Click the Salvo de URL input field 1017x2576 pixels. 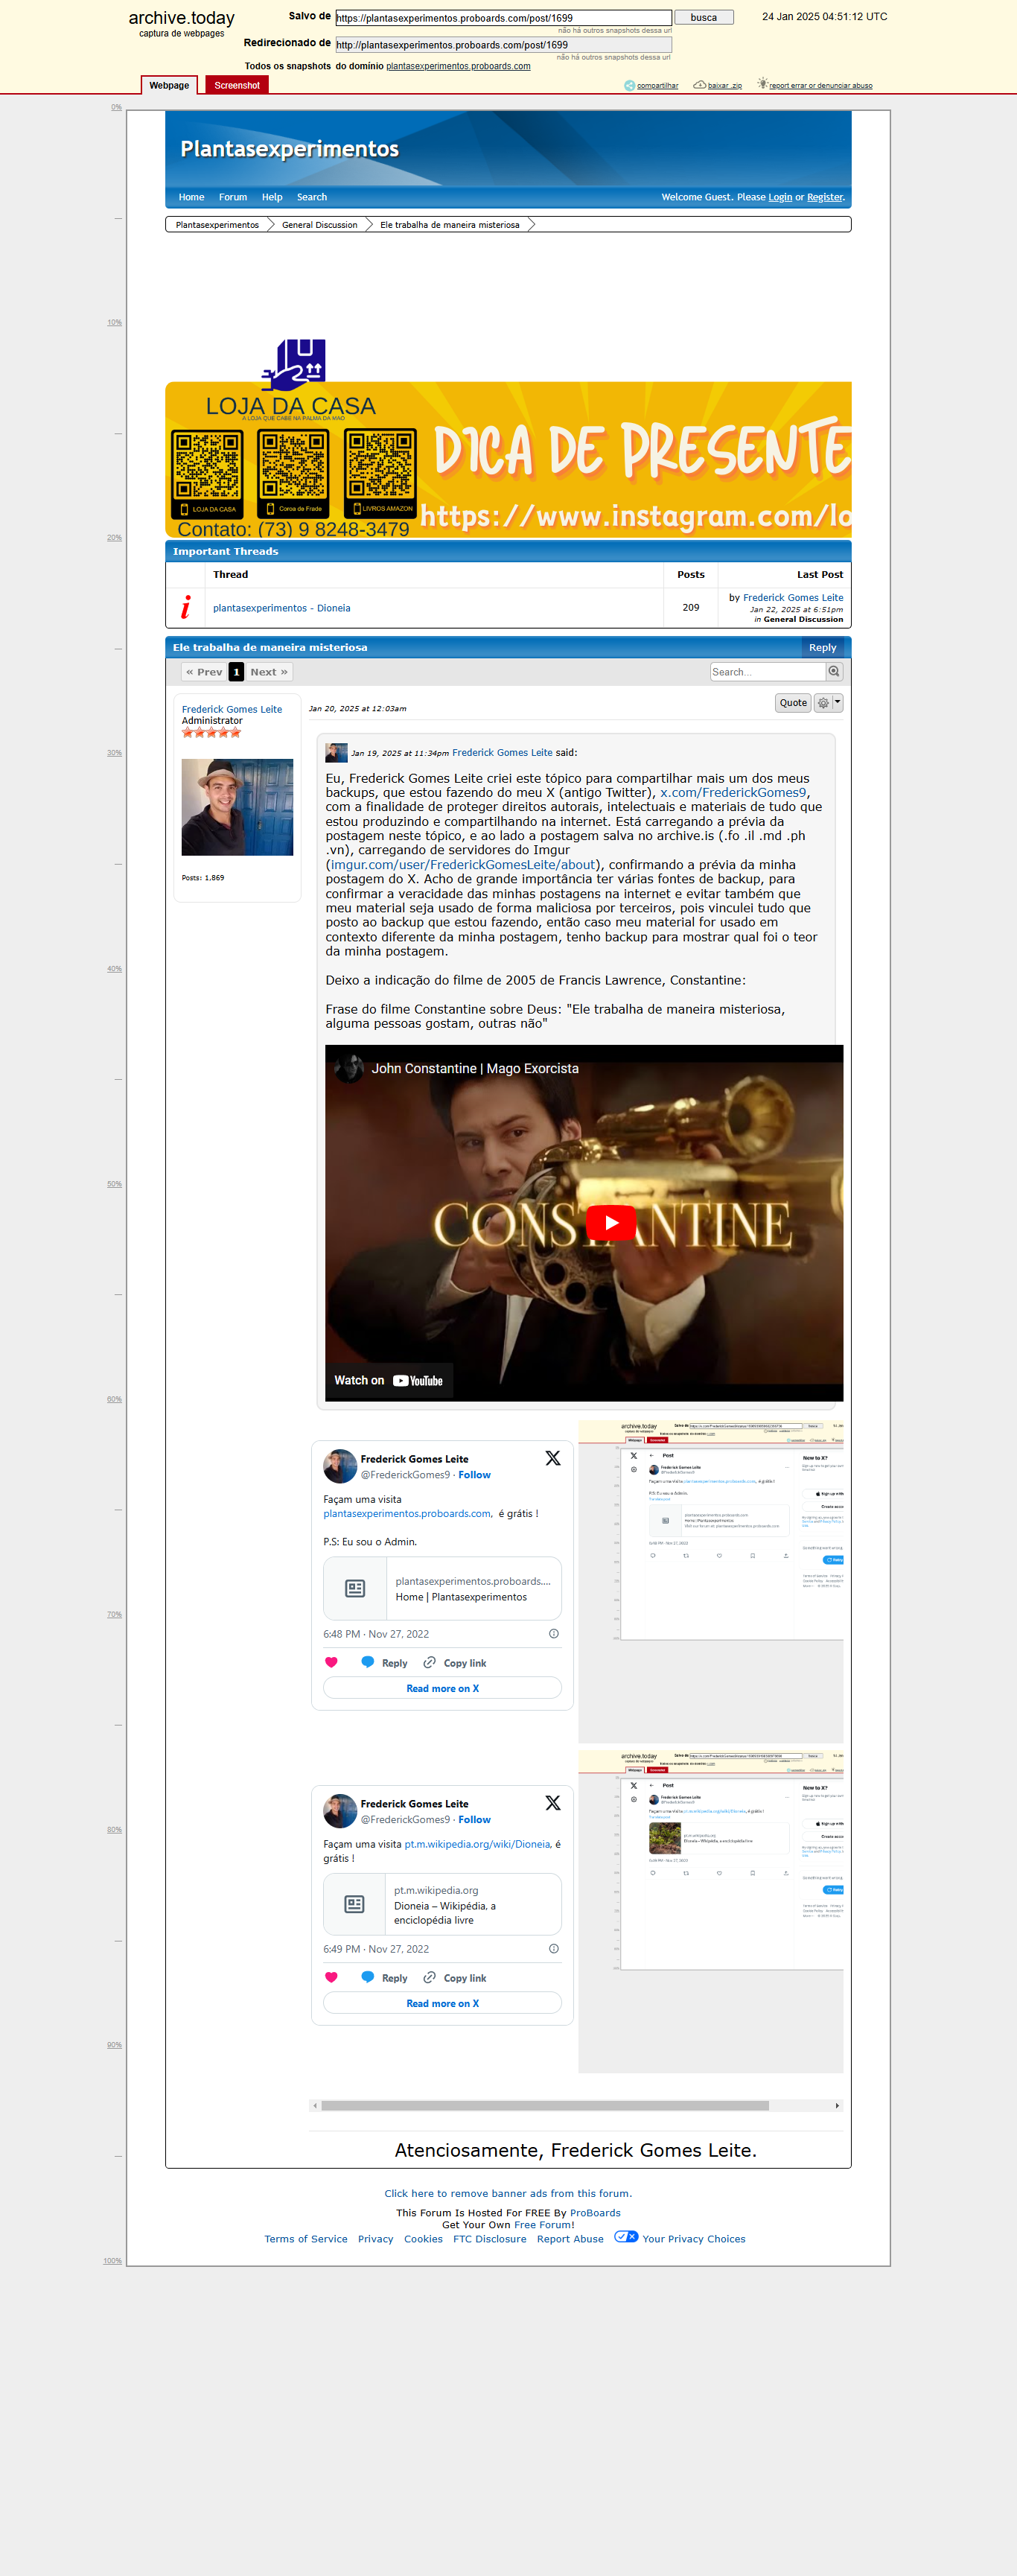click(x=503, y=18)
